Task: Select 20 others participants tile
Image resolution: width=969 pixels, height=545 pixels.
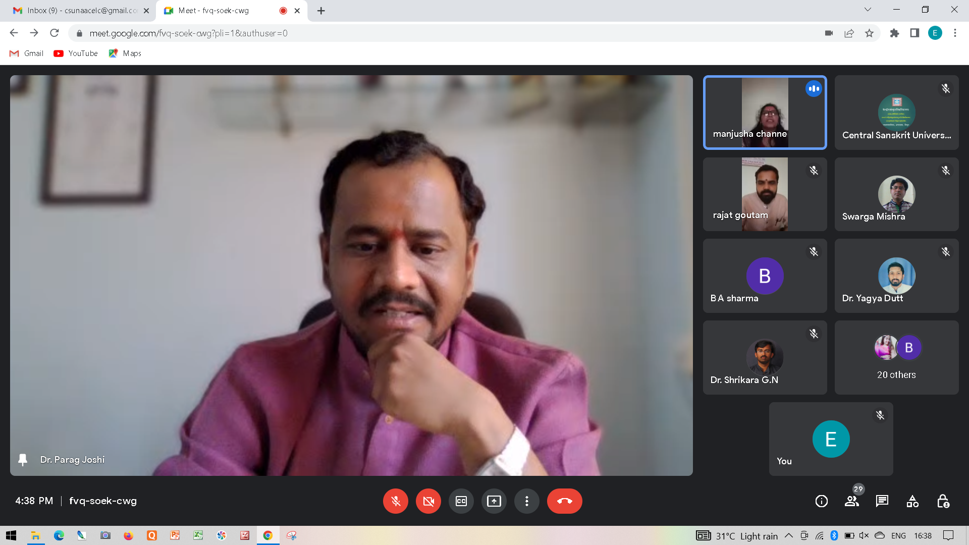Action: (x=896, y=357)
